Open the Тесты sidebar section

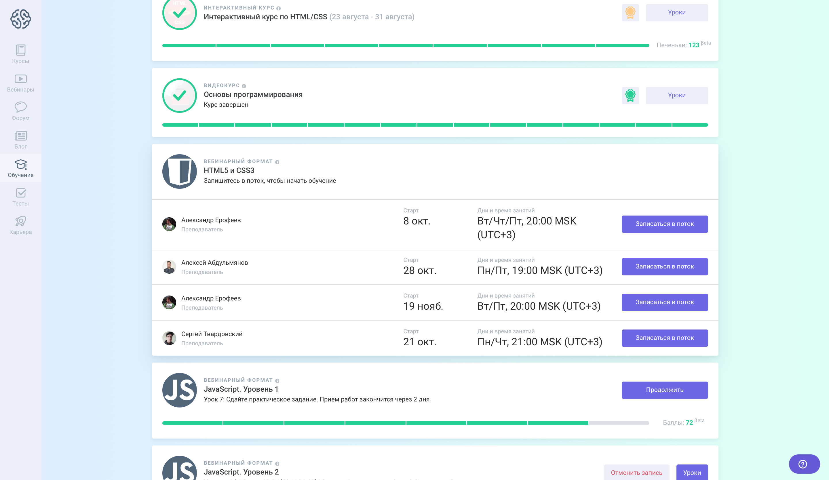click(x=20, y=197)
